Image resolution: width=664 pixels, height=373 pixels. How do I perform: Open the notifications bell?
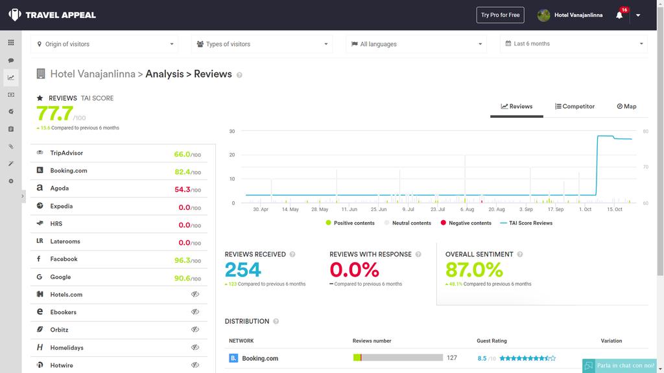619,16
